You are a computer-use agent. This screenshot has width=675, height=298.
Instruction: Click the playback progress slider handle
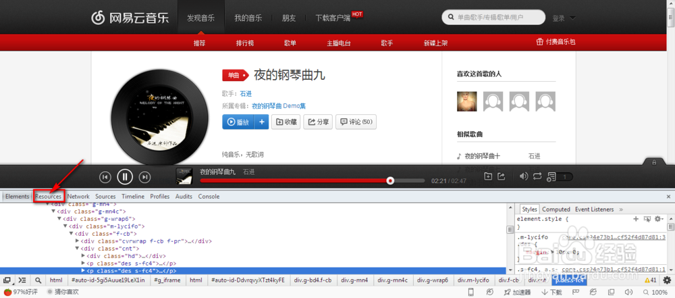[390, 180]
